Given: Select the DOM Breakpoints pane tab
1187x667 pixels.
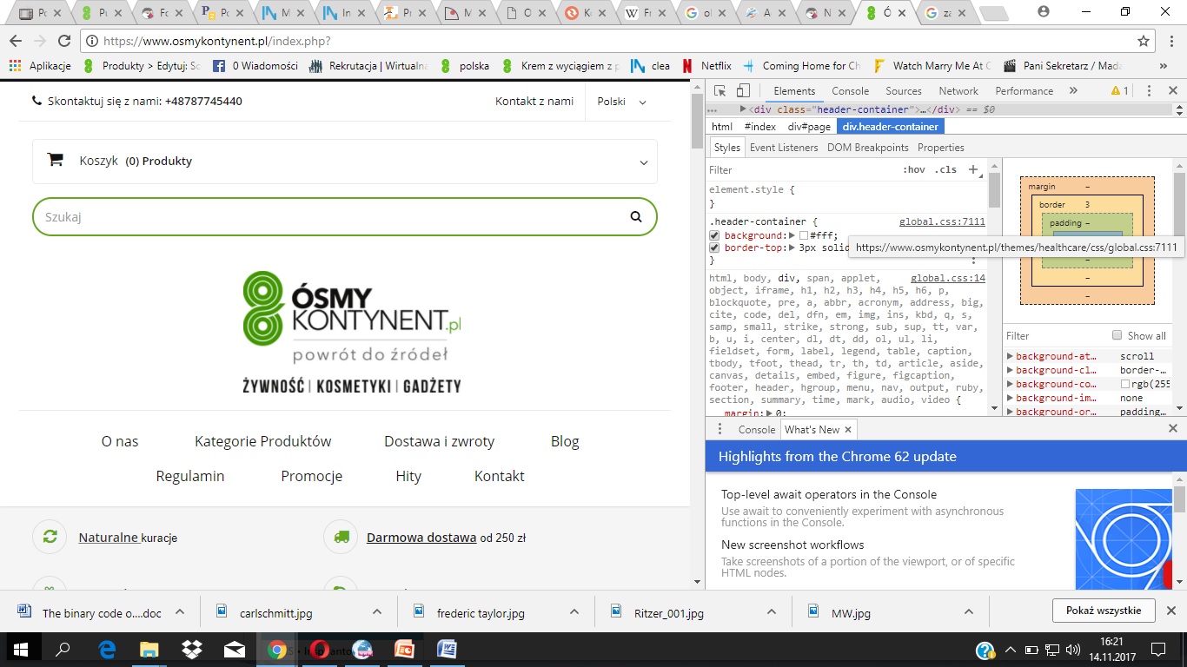Looking at the screenshot, I should click(x=868, y=148).
